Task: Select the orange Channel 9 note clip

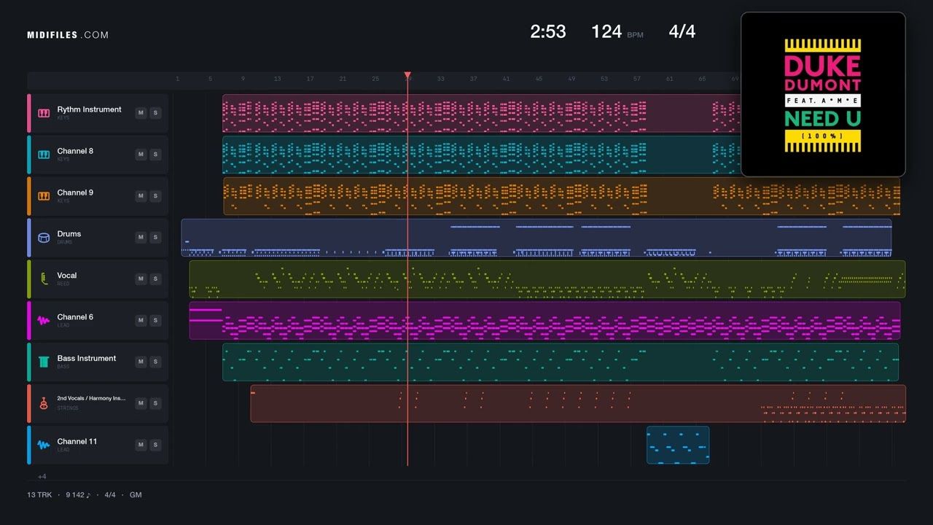Action: click(x=561, y=196)
